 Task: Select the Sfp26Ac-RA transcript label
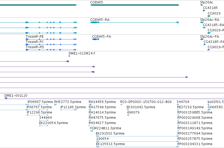point(210,20)
